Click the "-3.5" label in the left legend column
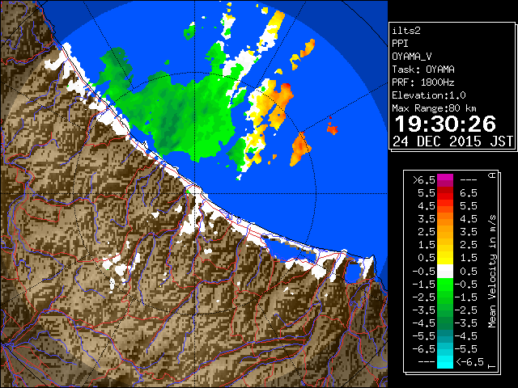Screen dimensions: 518x388 pos(424,310)
